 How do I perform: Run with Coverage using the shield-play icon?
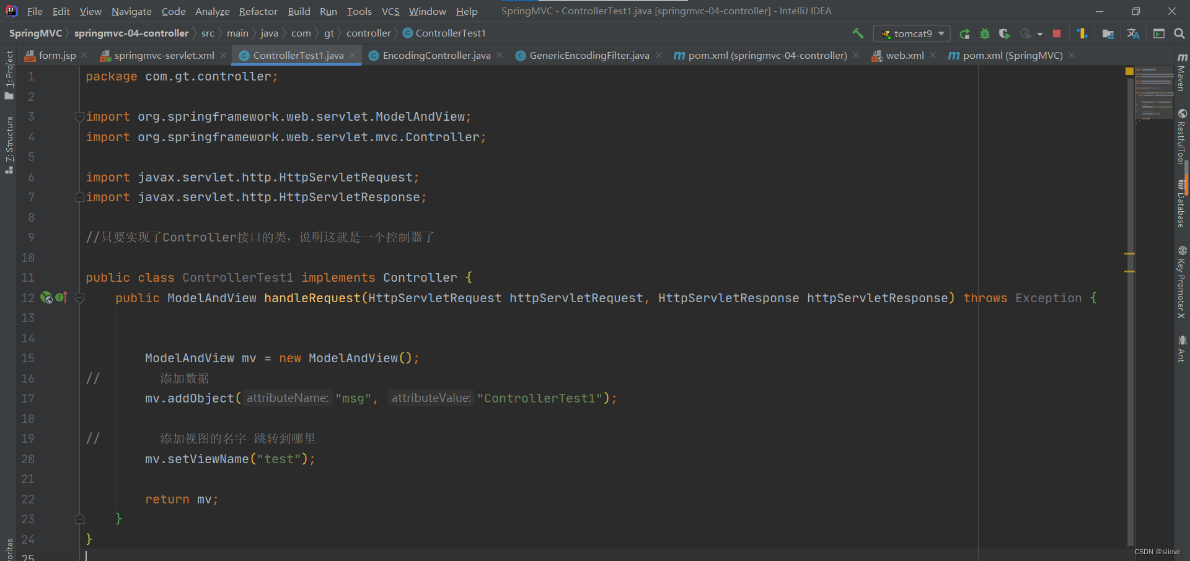tap(1004, 33)
